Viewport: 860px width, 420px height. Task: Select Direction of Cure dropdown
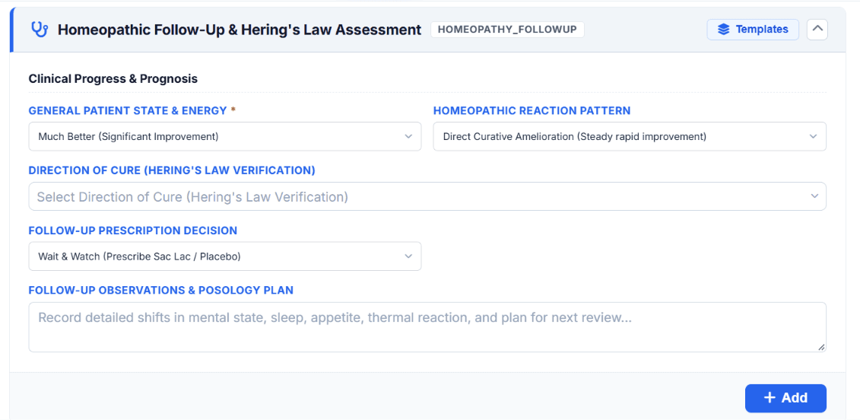click(x=427, y=196)
